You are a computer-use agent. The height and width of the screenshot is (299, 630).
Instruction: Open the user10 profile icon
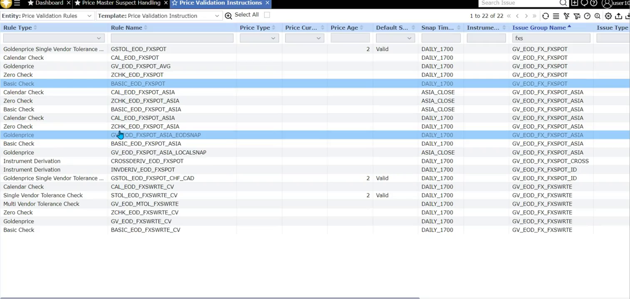(x=607, y=3)
